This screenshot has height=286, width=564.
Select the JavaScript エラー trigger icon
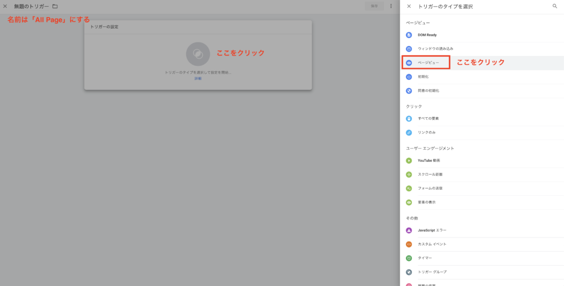409,230
